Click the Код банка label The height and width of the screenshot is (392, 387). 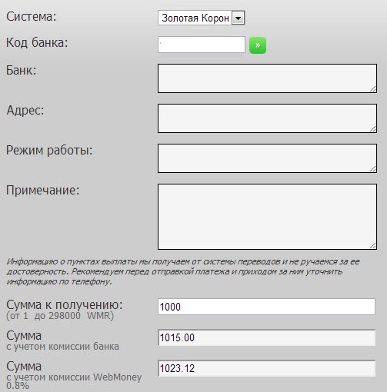pos(37,42)
